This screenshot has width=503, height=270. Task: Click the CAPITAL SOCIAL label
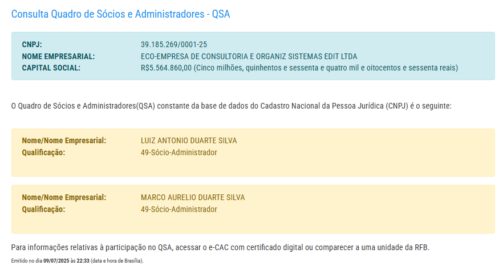51,68
